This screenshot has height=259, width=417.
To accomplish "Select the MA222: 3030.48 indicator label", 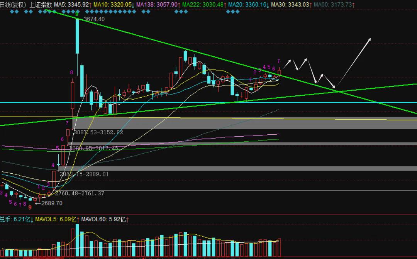I will click(204, 5).
